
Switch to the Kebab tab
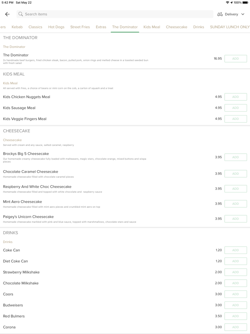point(17,27)
